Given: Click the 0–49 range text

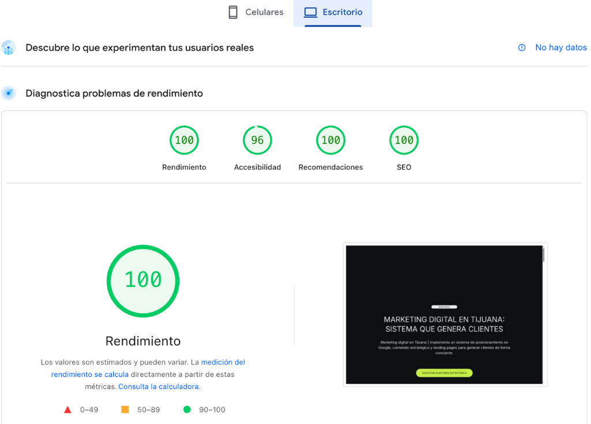Looking at the screenshot, I should coord(89,410).
